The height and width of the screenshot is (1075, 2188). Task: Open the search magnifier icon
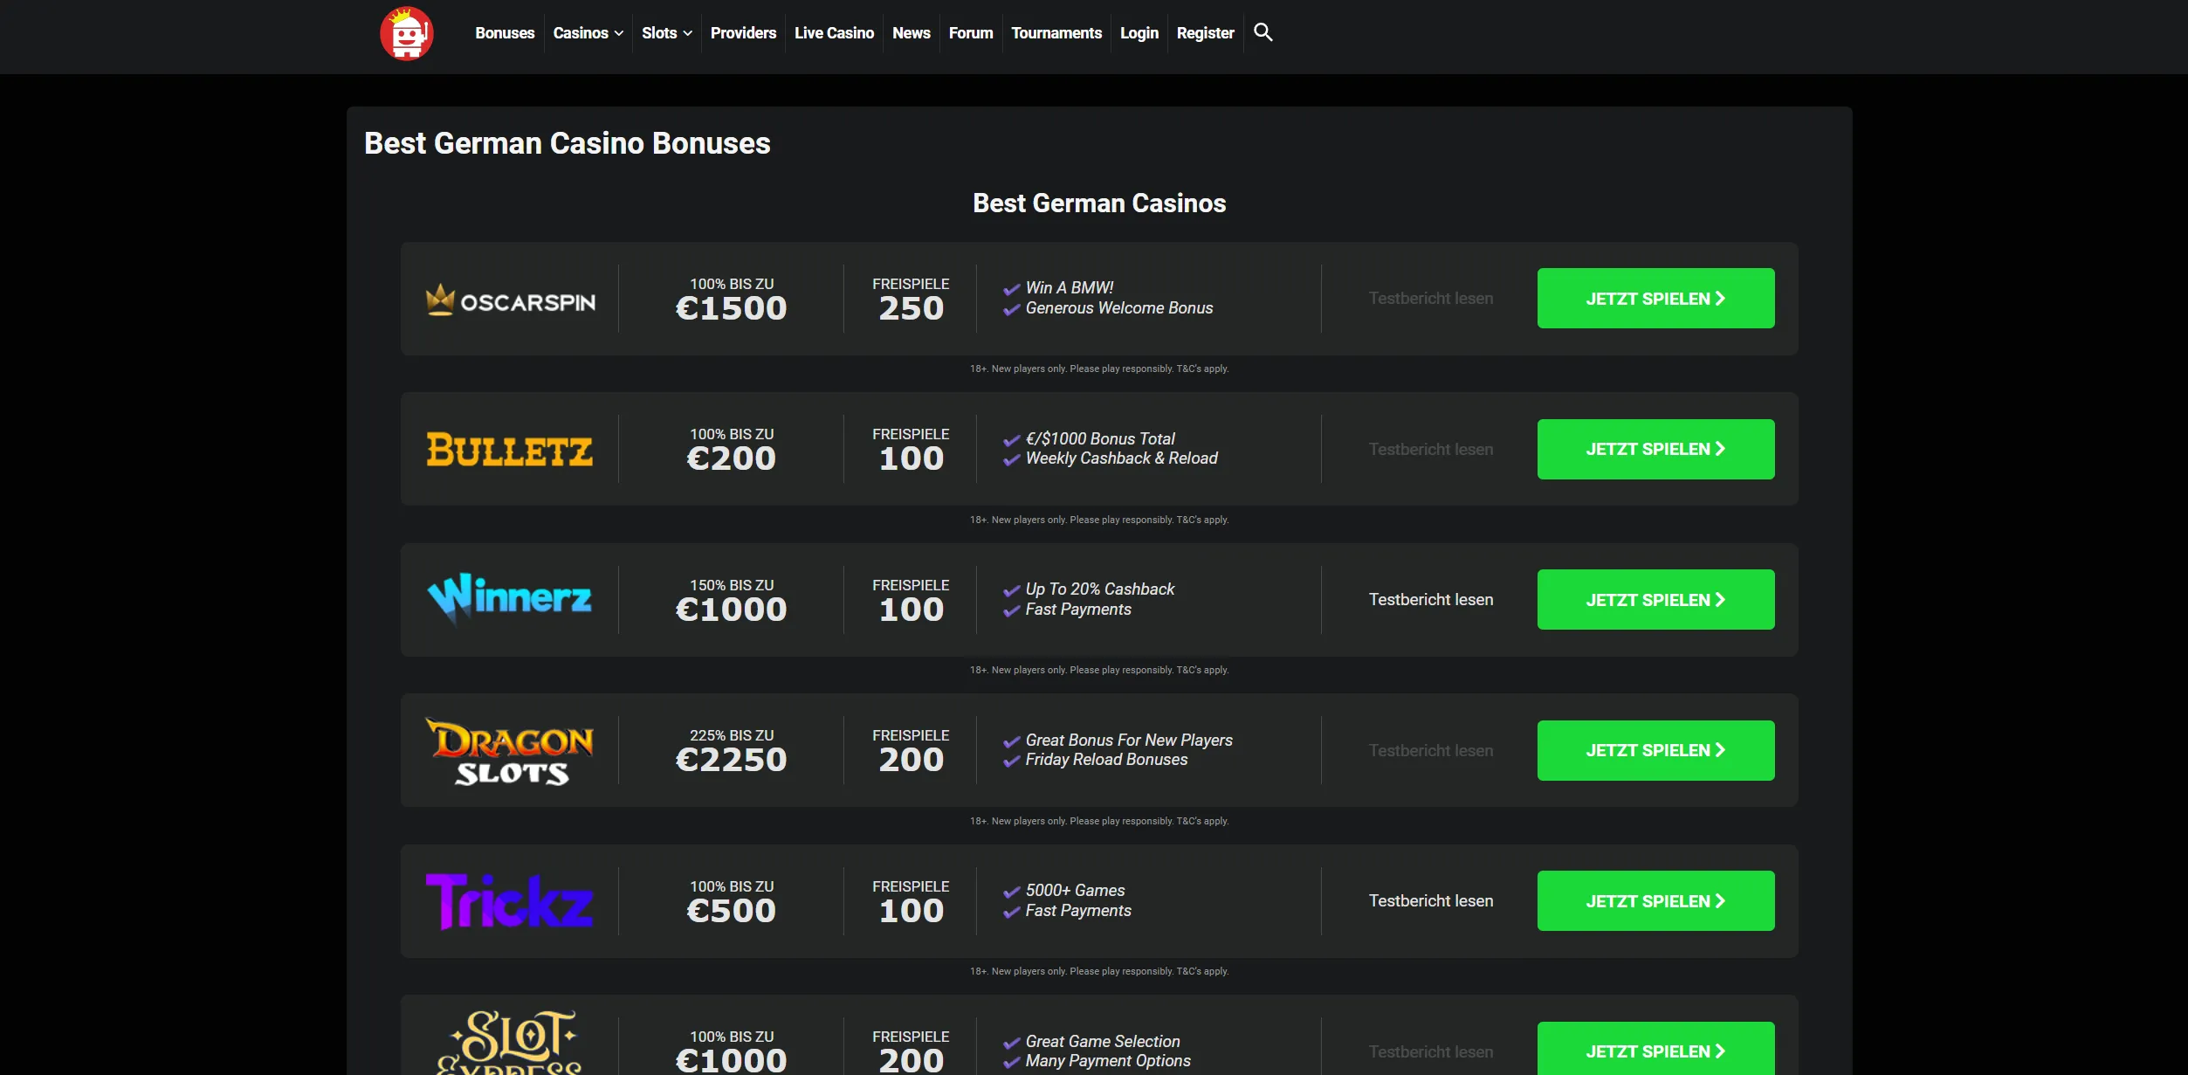[x=1263, y=32]
